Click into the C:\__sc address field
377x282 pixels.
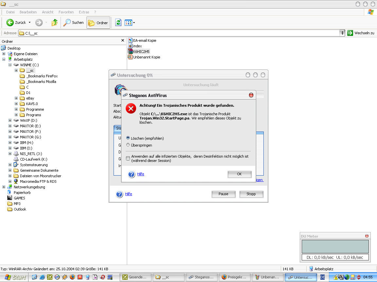[x=179, y=33]
